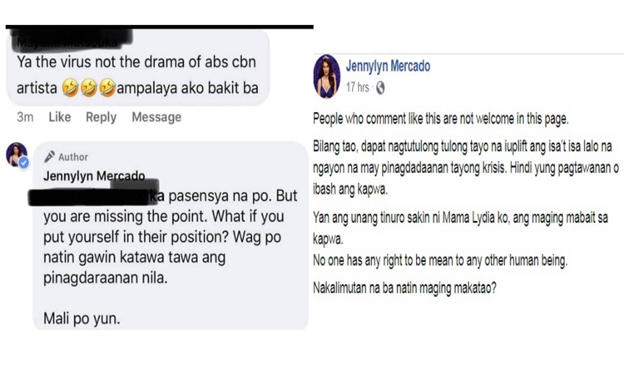Open Jennylyn Mercado name in the Author reply
The width and height of the screenshot is (624, 374).
94,175
